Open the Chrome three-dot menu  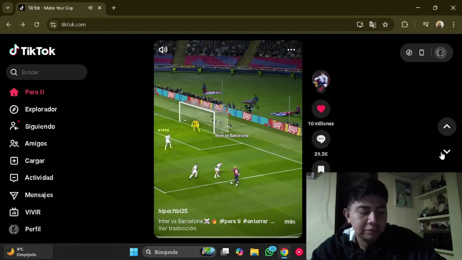453,25
